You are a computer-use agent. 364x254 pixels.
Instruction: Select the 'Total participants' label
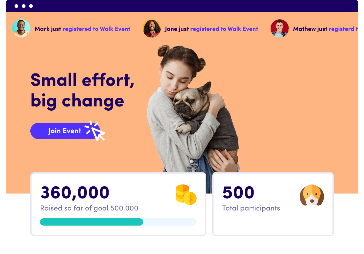251,208
